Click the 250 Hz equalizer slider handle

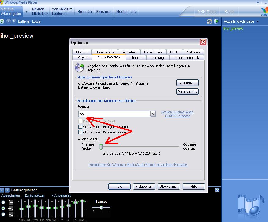pyautogui.click(x=42, y=208)
